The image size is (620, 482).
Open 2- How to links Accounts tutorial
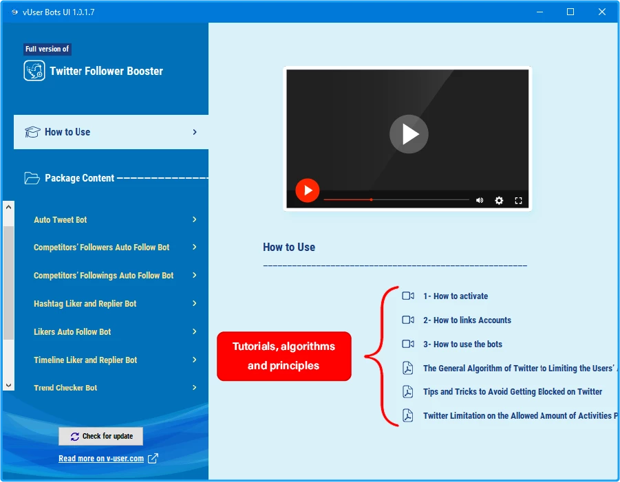pyautogui.click(x=467, y=320)
